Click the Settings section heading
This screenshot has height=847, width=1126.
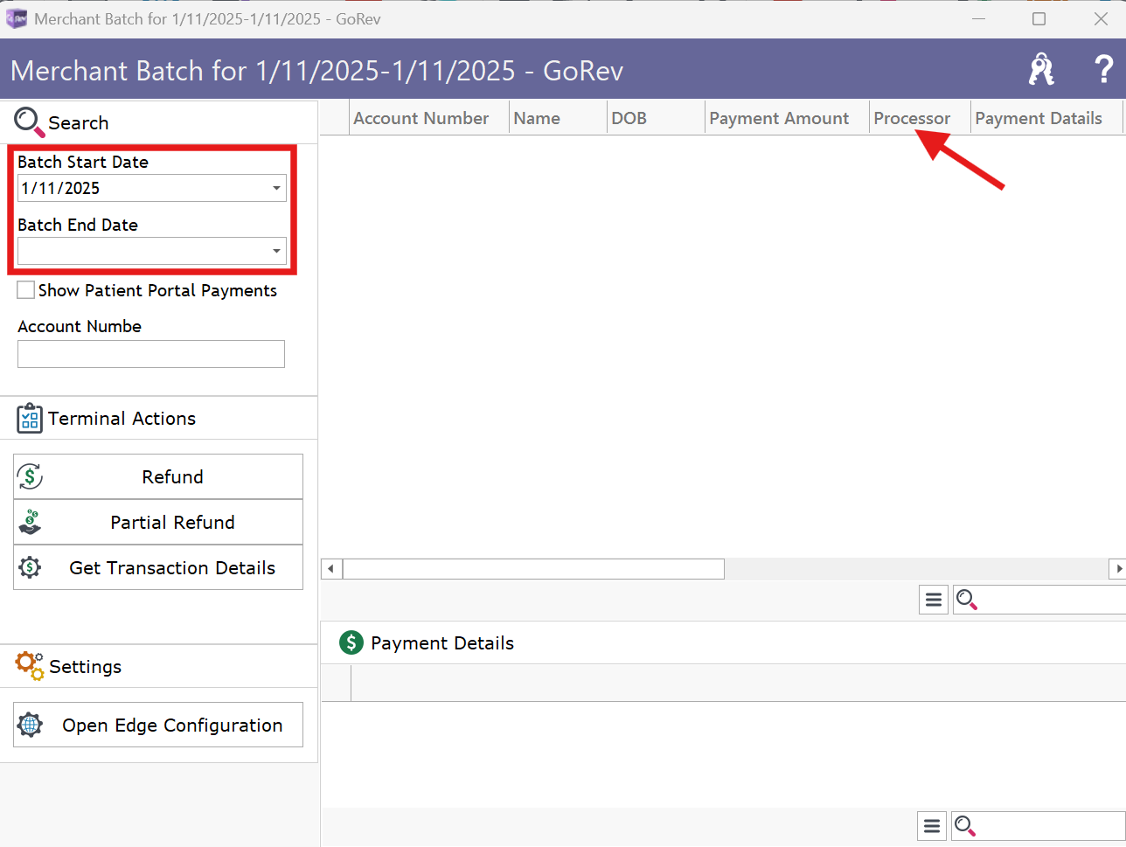[85, 667]
